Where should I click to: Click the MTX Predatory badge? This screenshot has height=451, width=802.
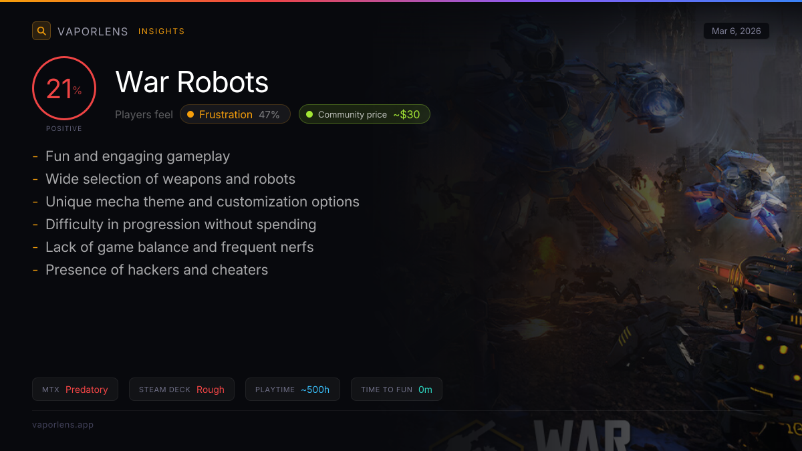(75, 390)
